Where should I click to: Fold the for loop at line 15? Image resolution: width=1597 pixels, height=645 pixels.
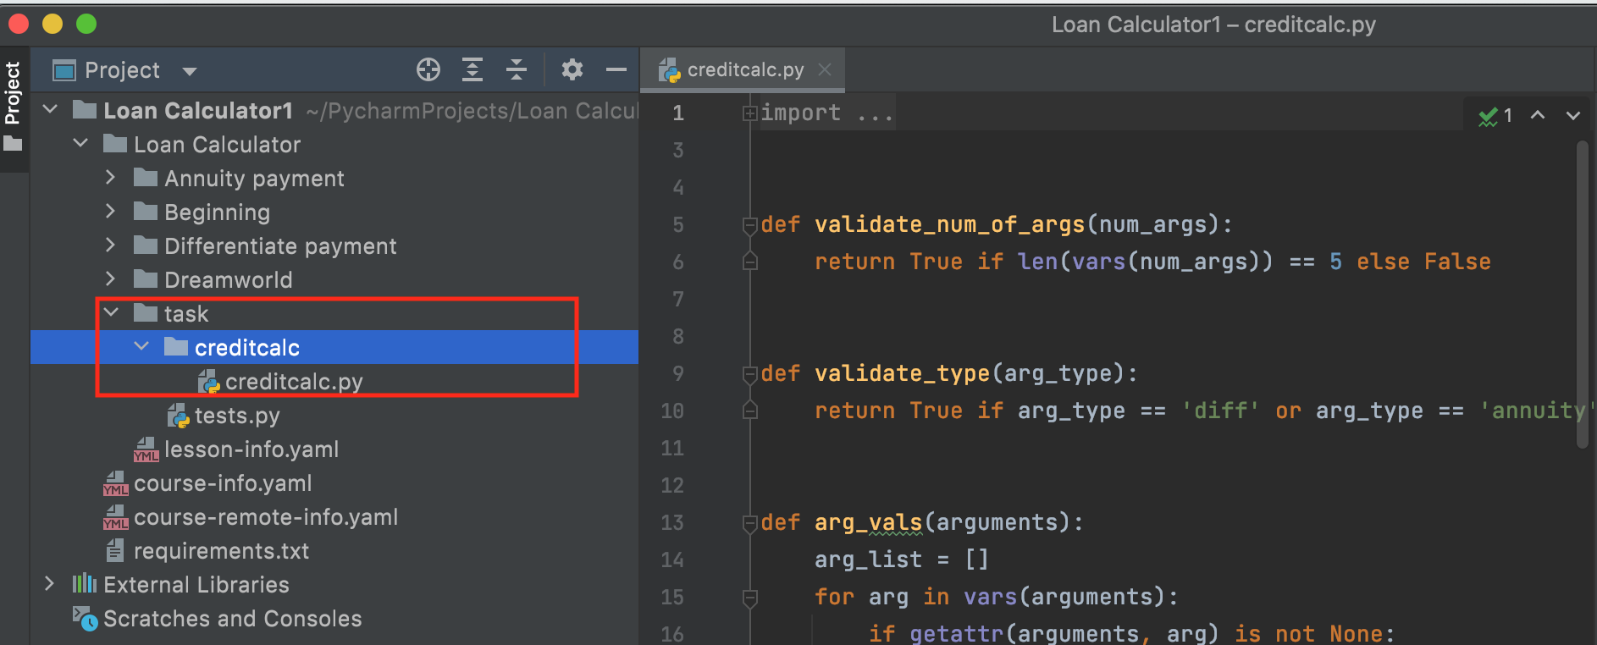coord(749,598)
